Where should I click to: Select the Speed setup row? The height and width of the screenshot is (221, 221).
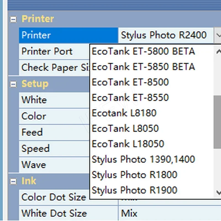(x=54, y=149)
